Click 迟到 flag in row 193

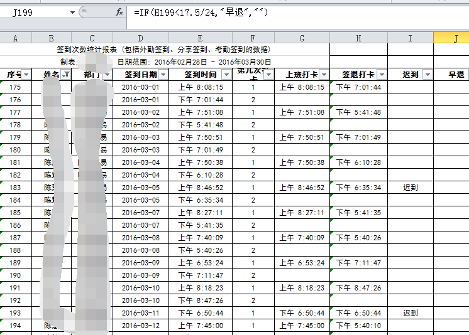tap(411, 313)
